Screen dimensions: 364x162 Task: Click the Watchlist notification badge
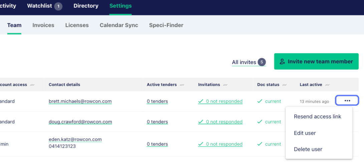click(x=58, y=6)
